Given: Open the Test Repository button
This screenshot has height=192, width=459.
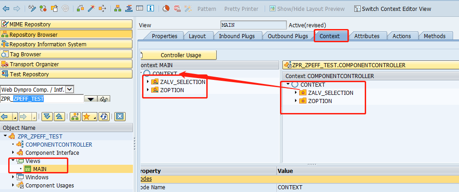Looking at the screenshot, I should pyautogui.click(x=66, y=74).
